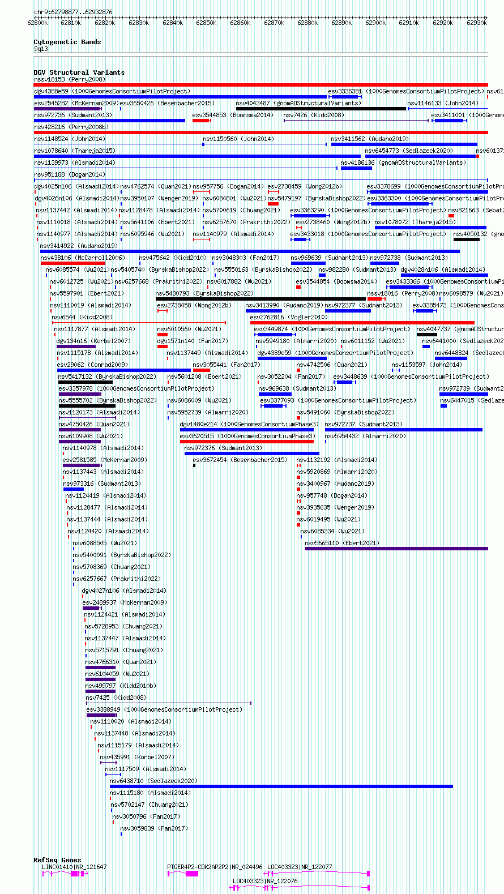Click the nssv18153 (Perry2008) variant label
The width and height of the screenshot is (504, 894).
pyautogui.click(x=70, y=80)
